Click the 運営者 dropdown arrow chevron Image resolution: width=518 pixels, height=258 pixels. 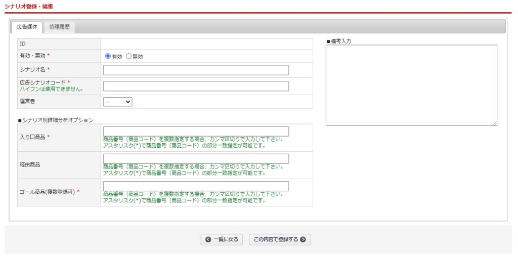click(x=128, y=102)
